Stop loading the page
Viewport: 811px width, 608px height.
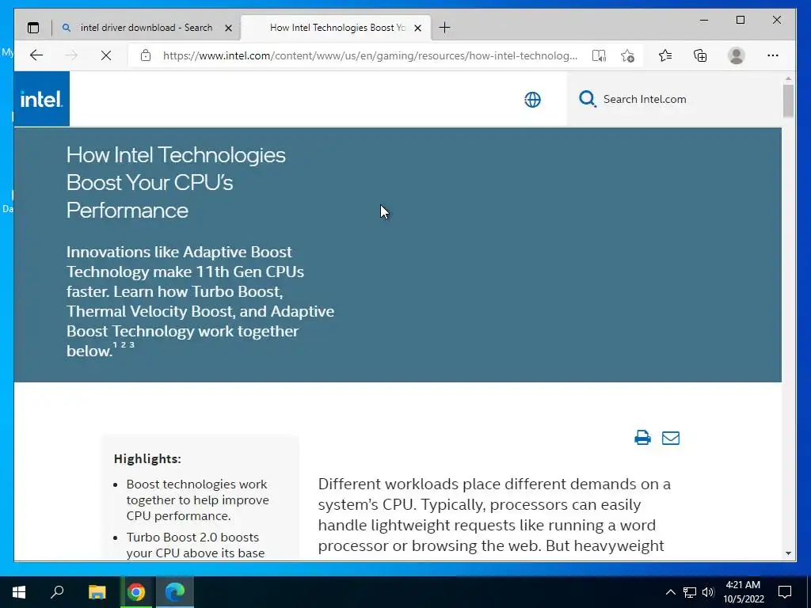pyautogui.click(x=106, y=55)
